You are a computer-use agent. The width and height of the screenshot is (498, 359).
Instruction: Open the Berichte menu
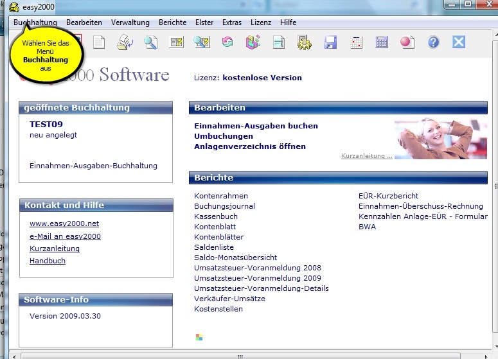[x=172, y=22]
